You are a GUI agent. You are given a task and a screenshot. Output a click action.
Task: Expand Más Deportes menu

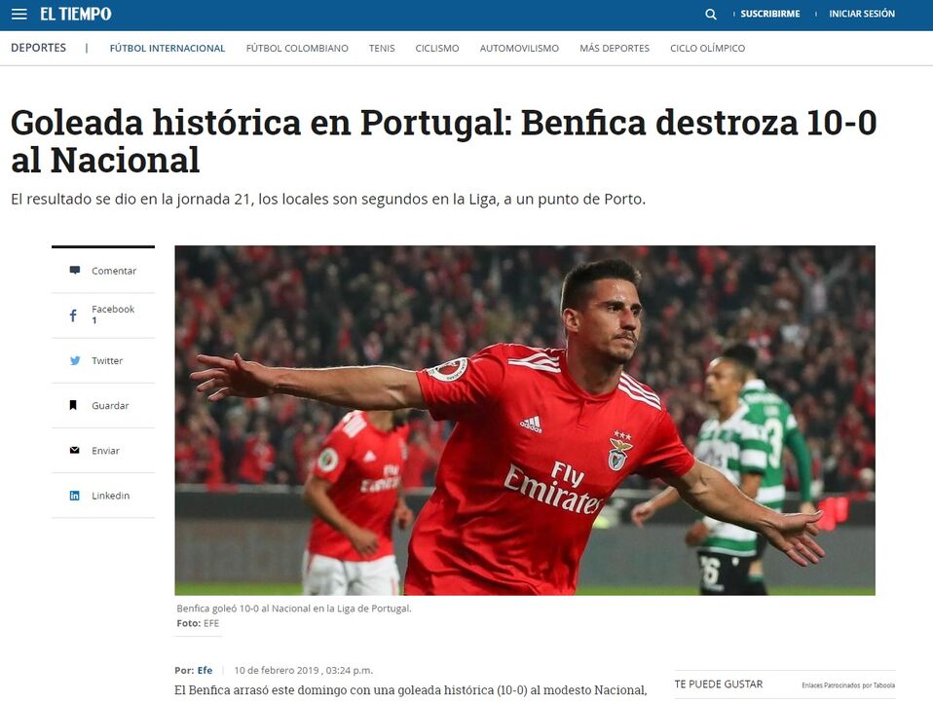(615, 49)
